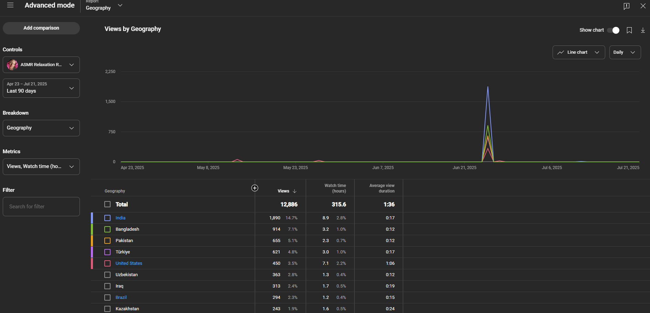Image resolution: width=650 pixels, height=313 pixels.
Task: Click the Views by Geography title
Action: pos(133,29)
